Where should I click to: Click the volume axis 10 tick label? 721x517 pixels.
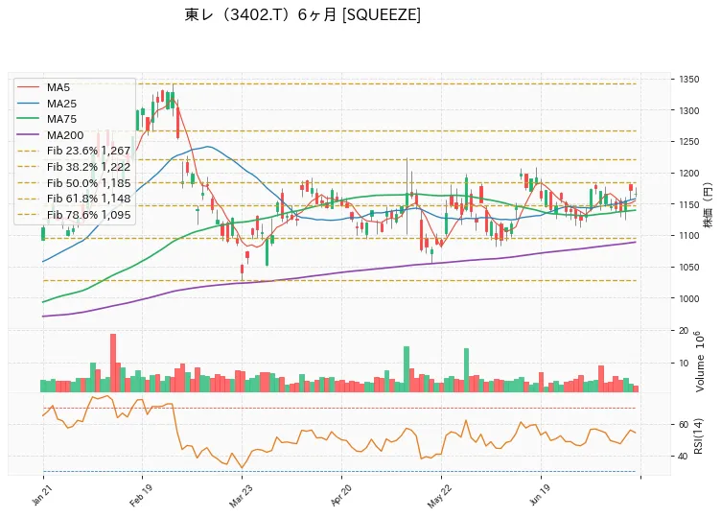pos(684,364)
